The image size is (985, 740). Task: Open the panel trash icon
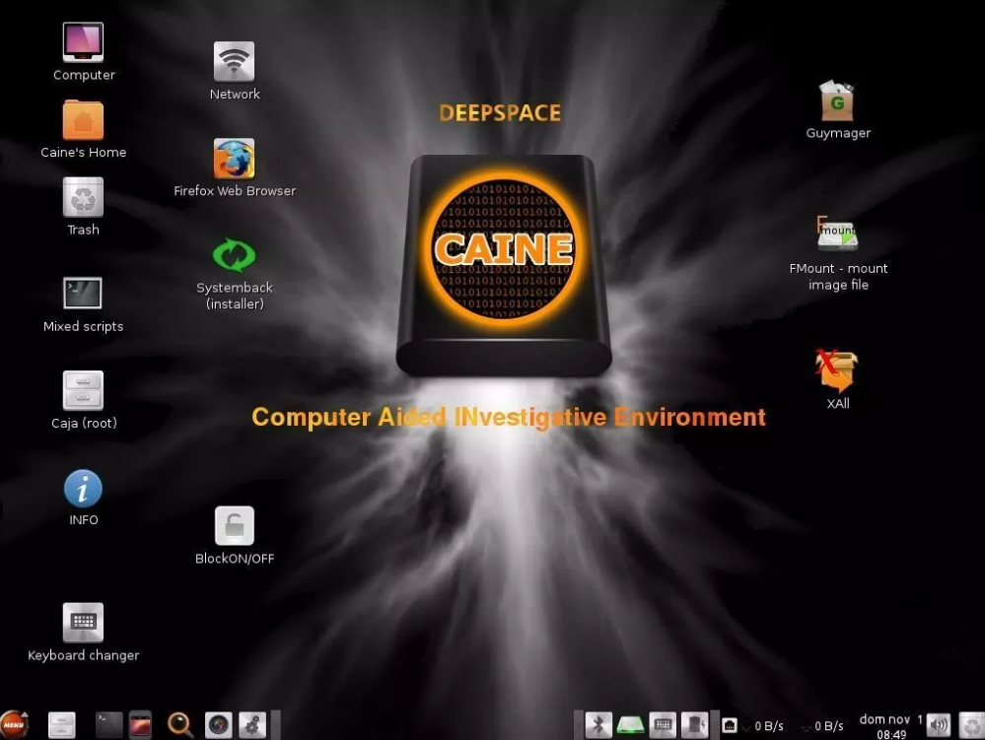tap(972, 725)
